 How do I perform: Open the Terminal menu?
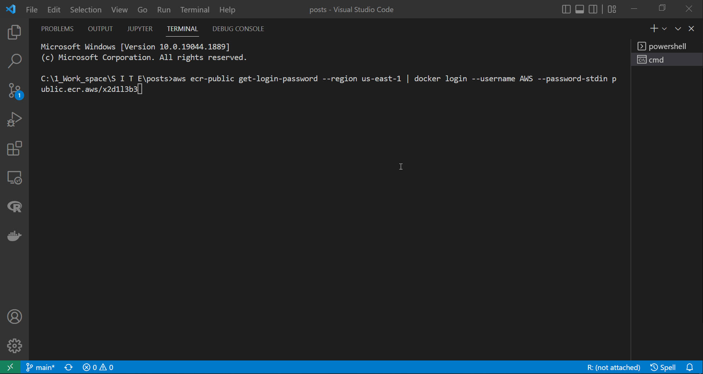pyautogui.click(x=195, y=10)
